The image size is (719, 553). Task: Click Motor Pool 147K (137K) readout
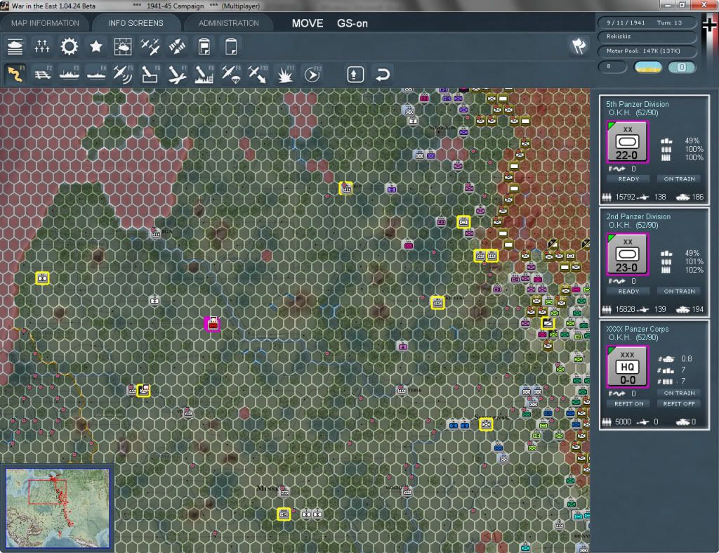[x=646, y=51]
